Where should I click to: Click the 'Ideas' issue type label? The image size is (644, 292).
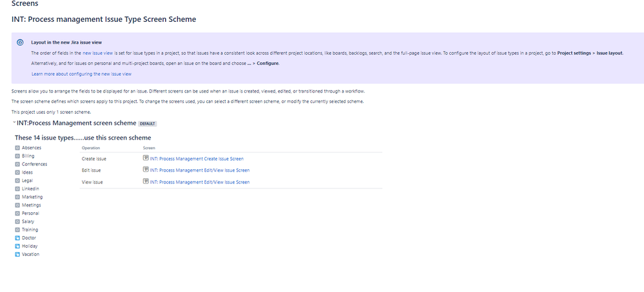[x=27, y=172]
